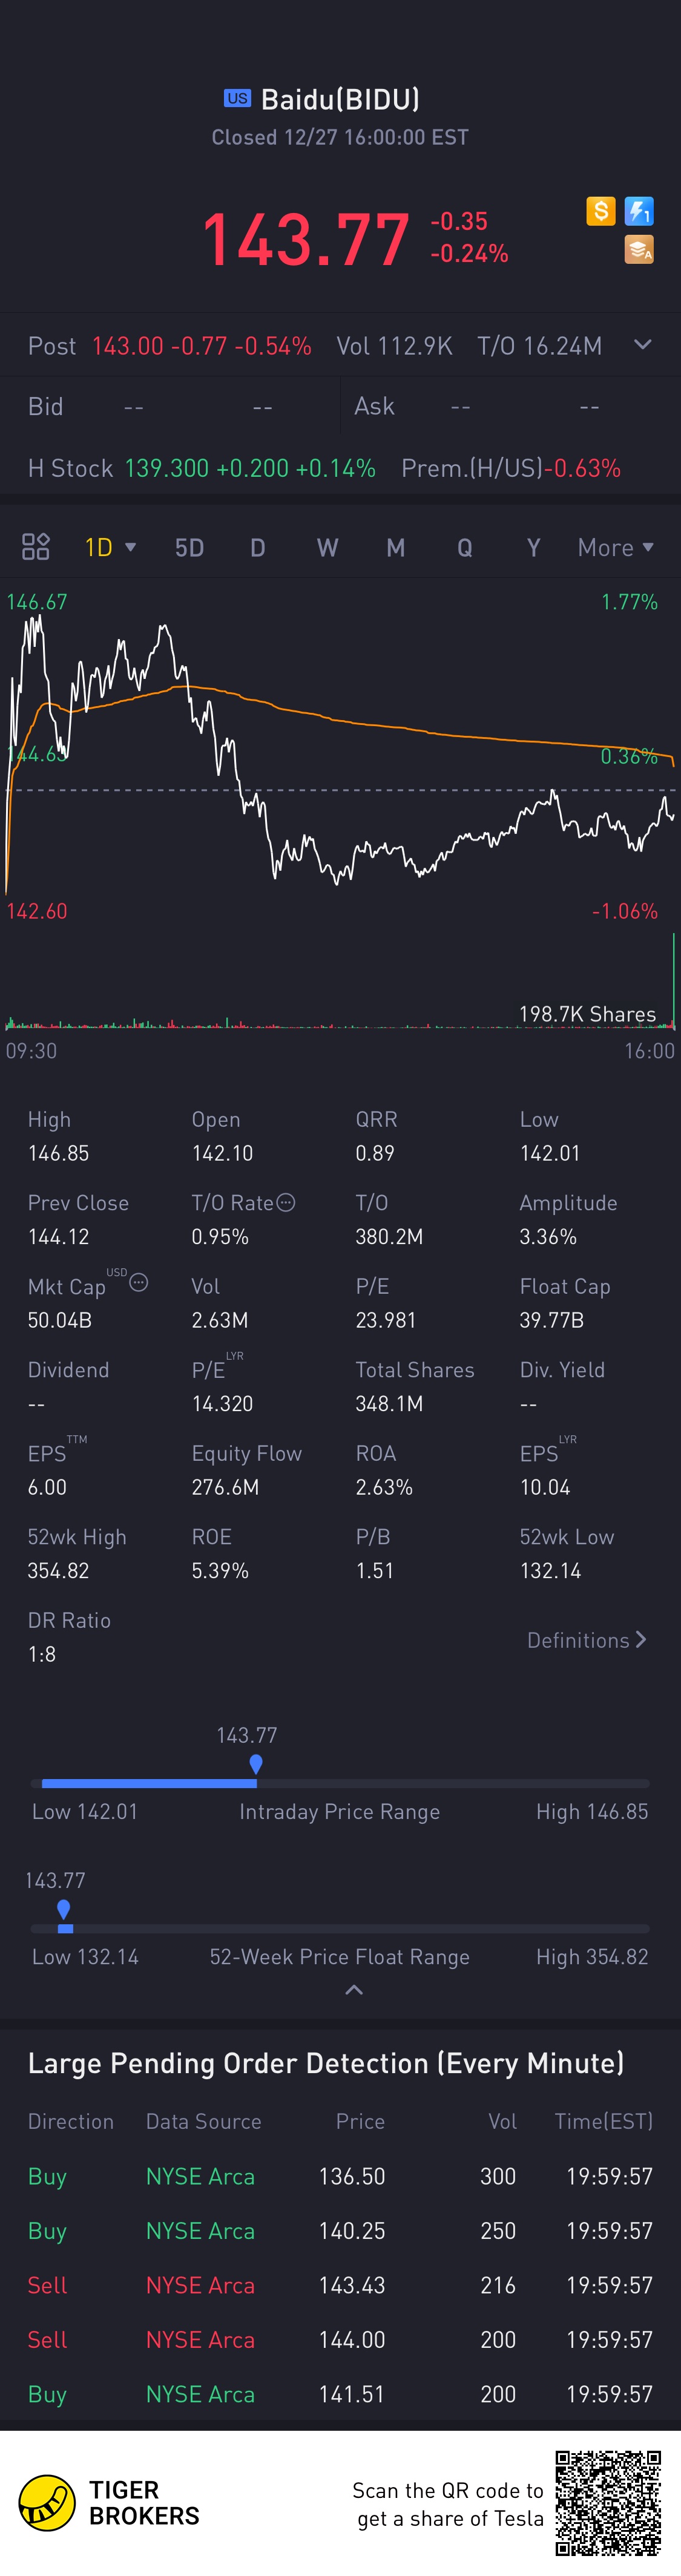Viewport: 681px width, 2576px height.
Task: Tap the orange stacked layers badge icon
Action: point(639,249)
